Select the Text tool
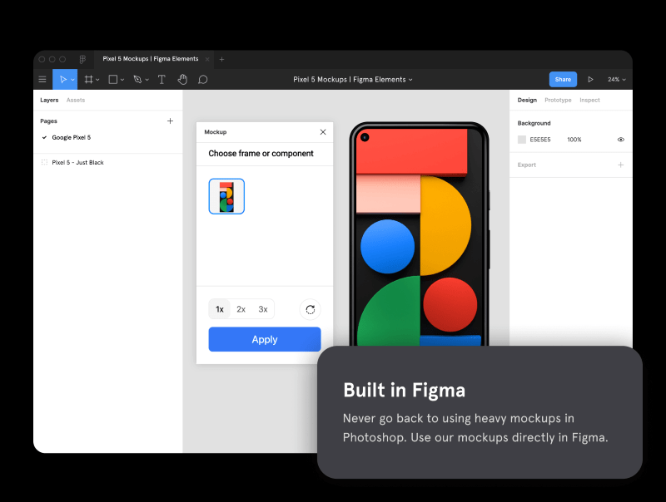This screenshot has width=666, height=502. point(162,80)
